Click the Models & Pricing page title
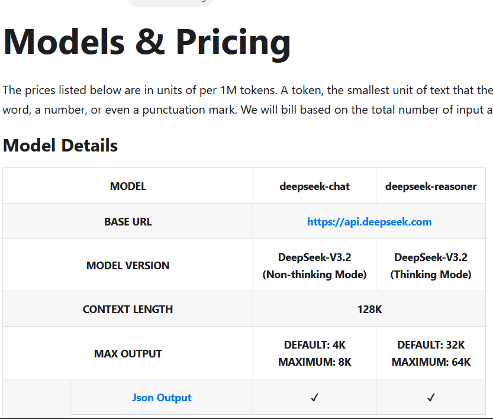 147,42
